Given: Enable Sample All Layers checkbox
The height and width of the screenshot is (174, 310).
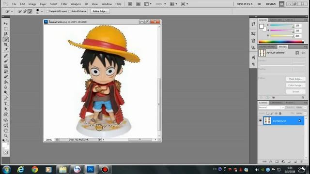Looking at the screenshot, I should pyautogui.click(x=47, y=12).
